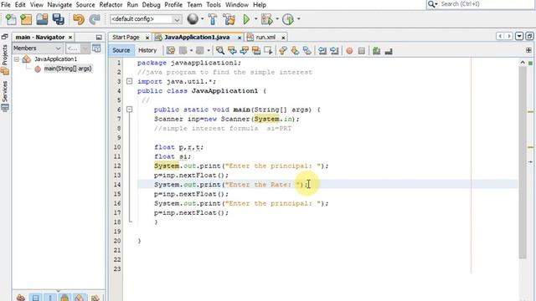Viewport: 536px width, 301px height.
Task: Undo the last edit via toolbar
Action: click(79, 19)
